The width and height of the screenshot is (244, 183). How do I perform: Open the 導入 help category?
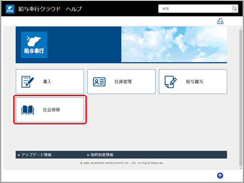tap(50, 82)
